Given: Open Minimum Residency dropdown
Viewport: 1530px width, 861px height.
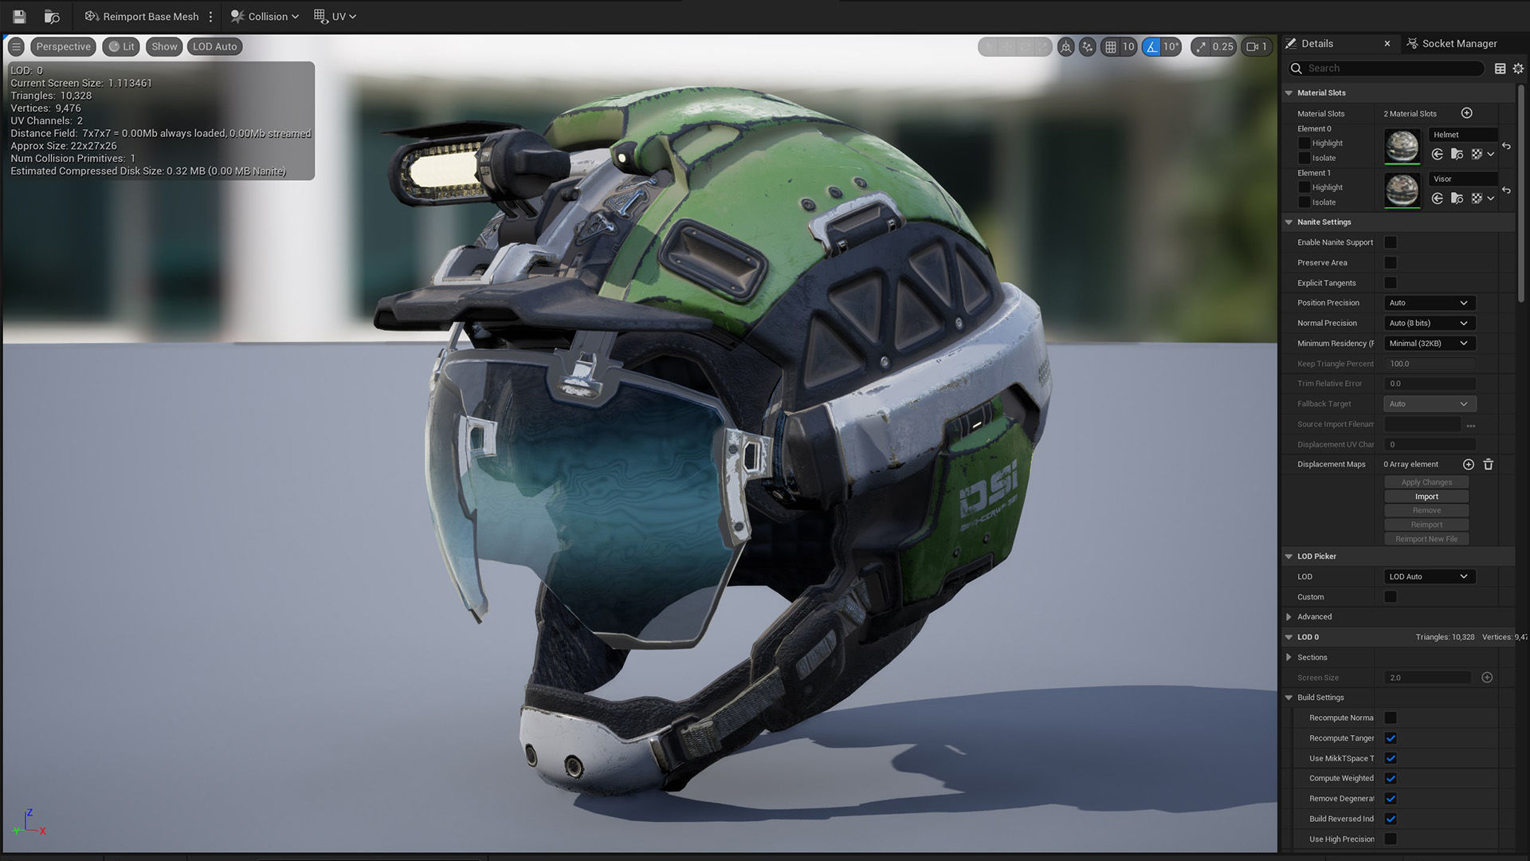Looking at the screenshot, I should (x=1430, y=344).
